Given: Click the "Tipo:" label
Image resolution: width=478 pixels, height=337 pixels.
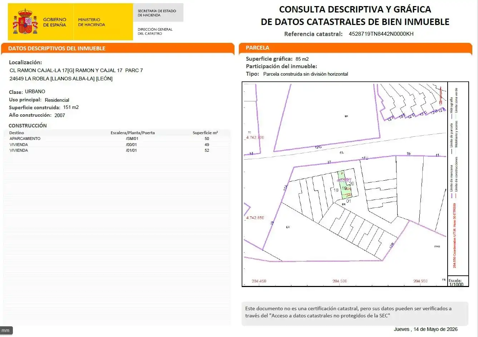Looking at the screenshot, I should (252, 74).
